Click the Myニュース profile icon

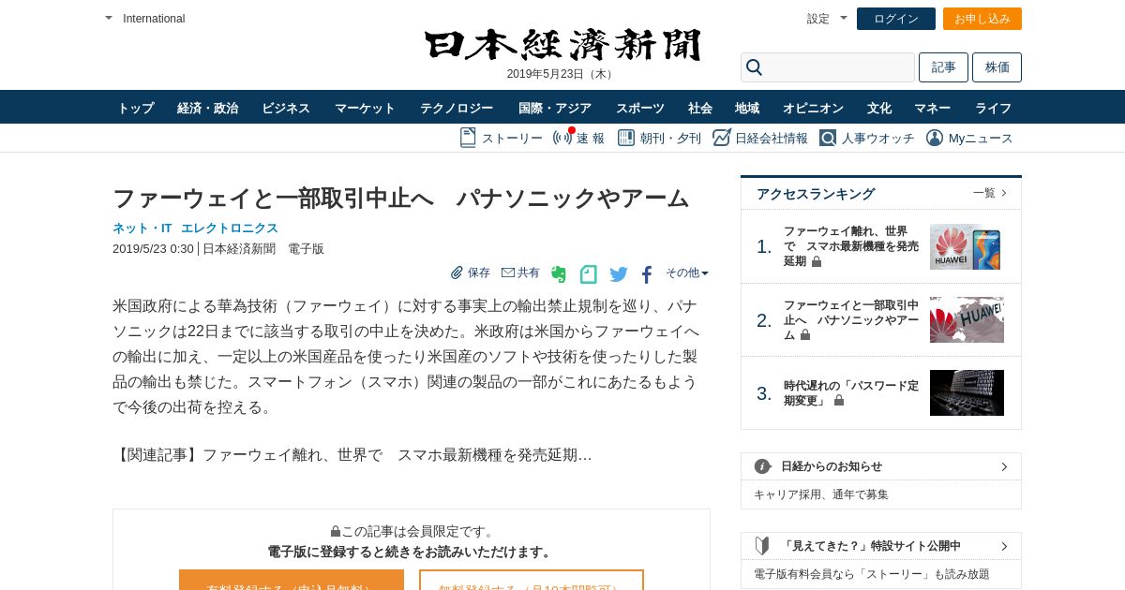(935, 138)
